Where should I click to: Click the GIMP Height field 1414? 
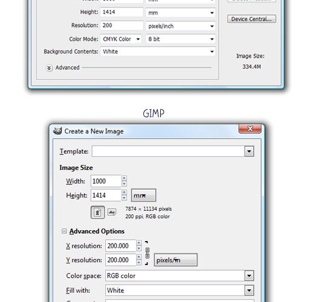(x=106, y=195)
